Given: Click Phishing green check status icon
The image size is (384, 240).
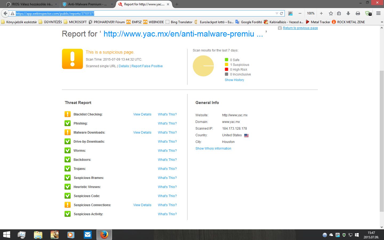Looking at the screenshot, I should click(68, 123).
